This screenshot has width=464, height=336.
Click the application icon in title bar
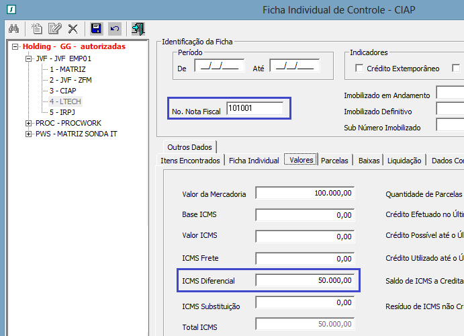pyautogui.click(x=8, y=9)
